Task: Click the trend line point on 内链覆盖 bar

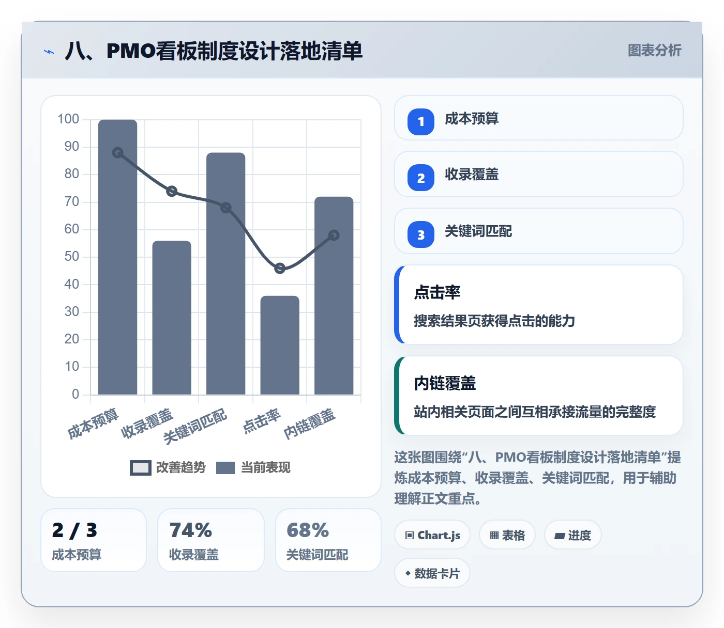Action: click(x=334, y=235)
